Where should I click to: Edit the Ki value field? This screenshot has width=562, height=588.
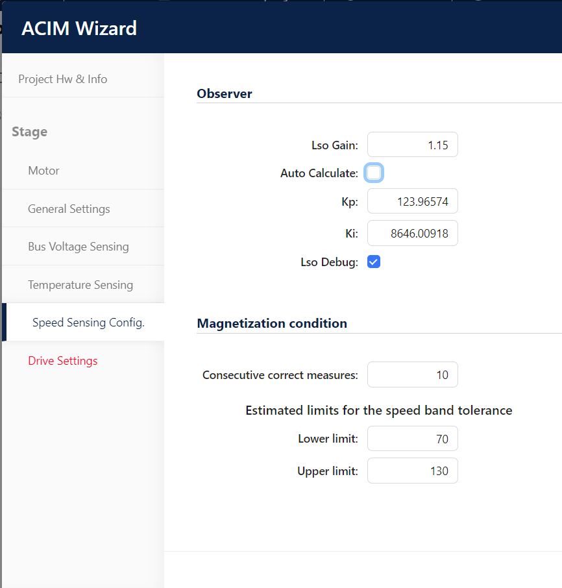coord(412,234)
